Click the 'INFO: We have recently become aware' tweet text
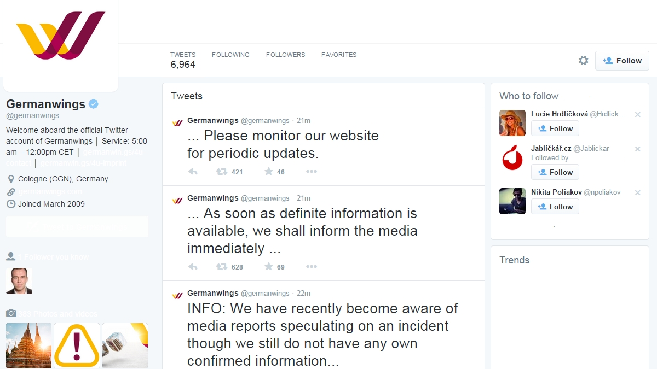This screenshot has width=657, height=369. 323,335
